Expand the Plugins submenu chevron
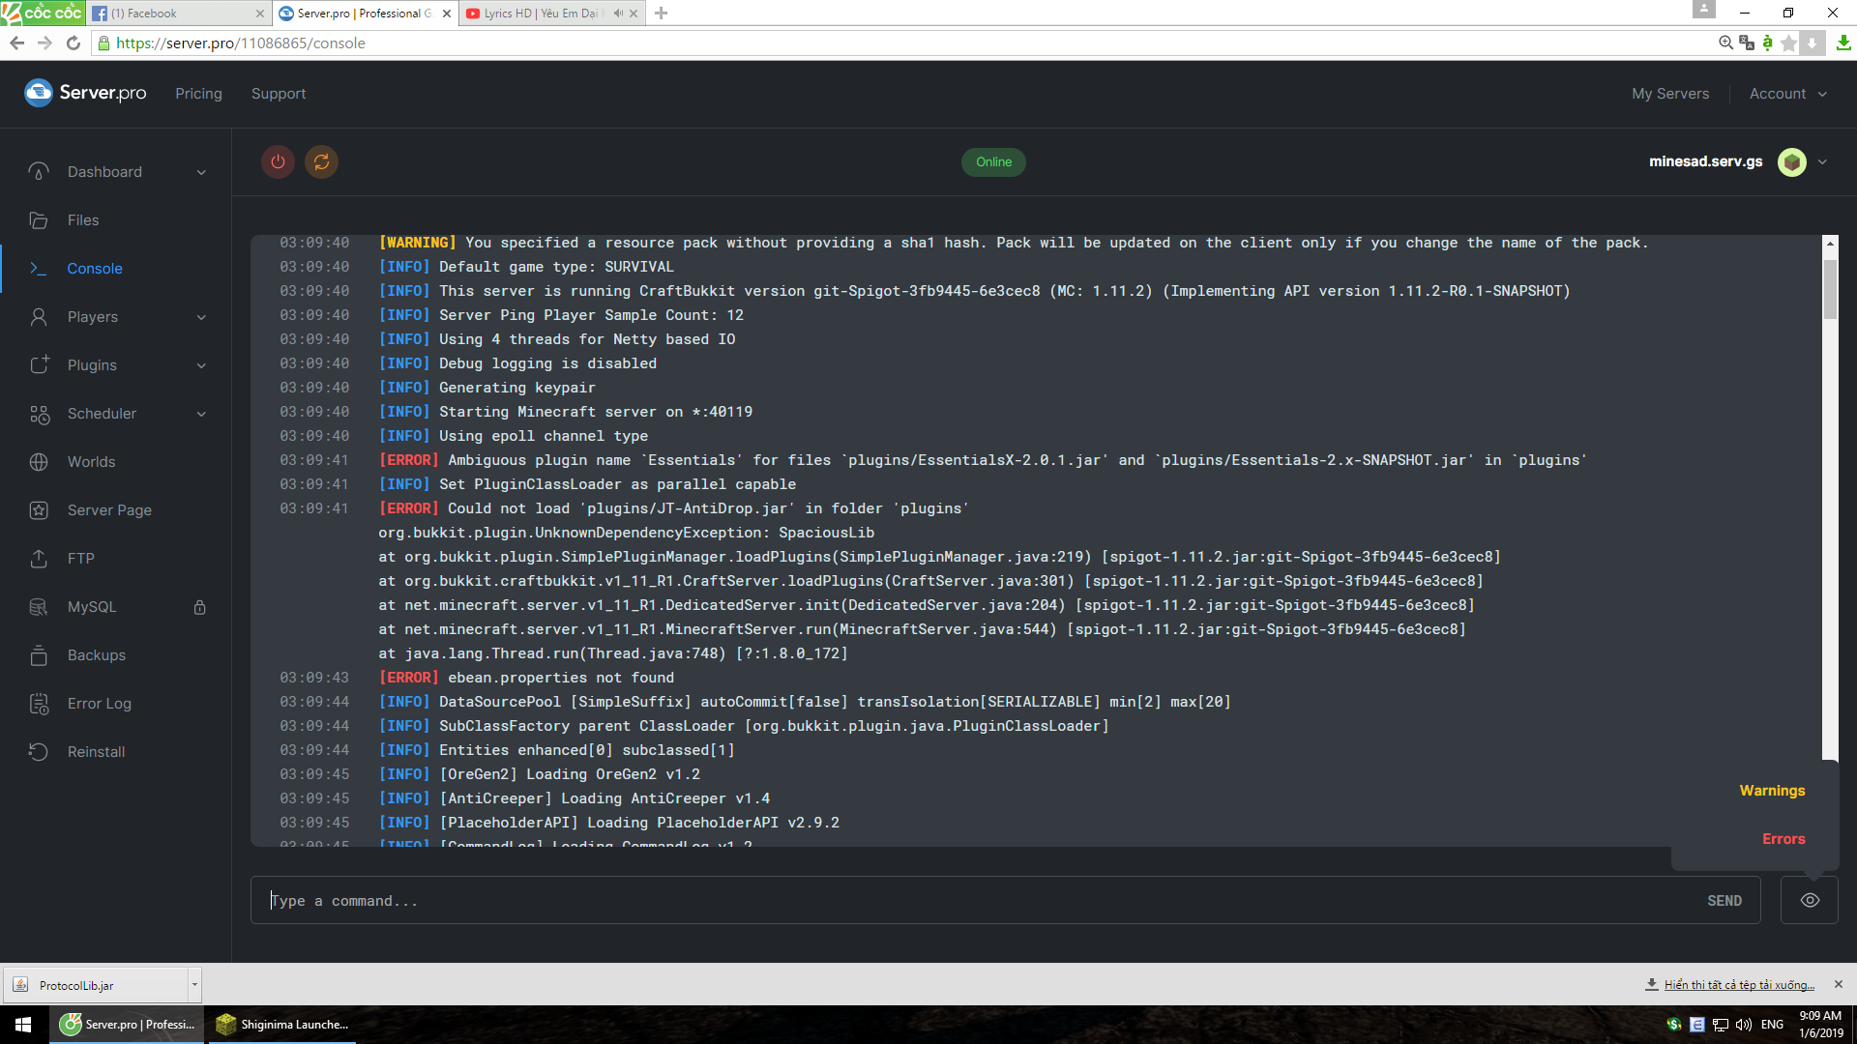1857x1044 pixels. click(x=201, y=365)
